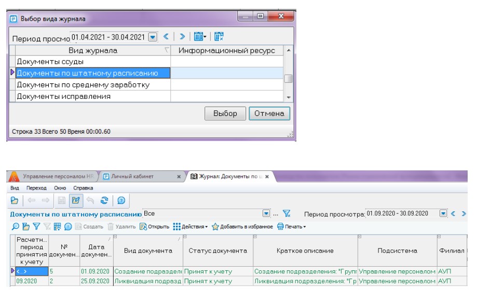Image resolution: width=477 pixels, height=290 pixels.
Task: Switch to Управление персоналом HR tab
Action: [52, 177]
